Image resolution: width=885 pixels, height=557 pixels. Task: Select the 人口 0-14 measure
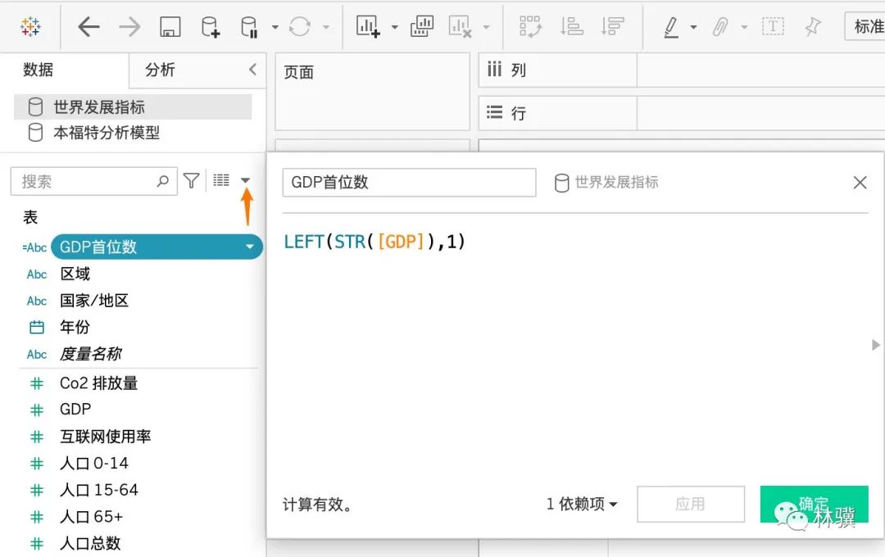click(x=94, y=464)
